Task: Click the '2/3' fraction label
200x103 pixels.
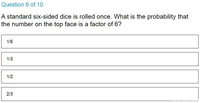Action: pyautogui.click(x=10, y=94)
